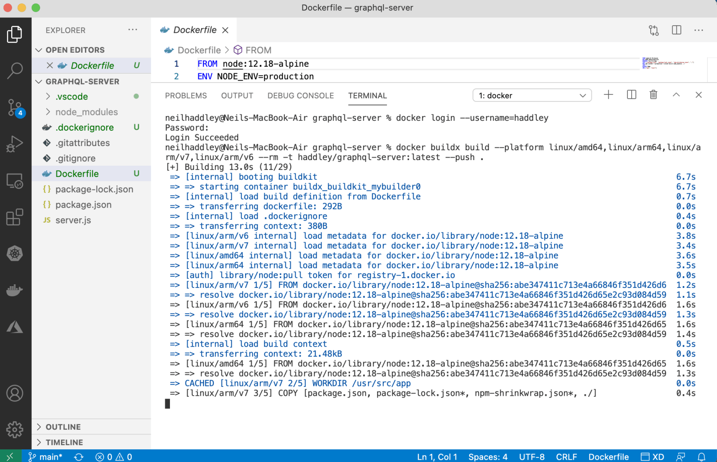This screenshot has width=717, height=462.
Task: Change language mode Dockerfile in status bar
Action: coord(608,457)
